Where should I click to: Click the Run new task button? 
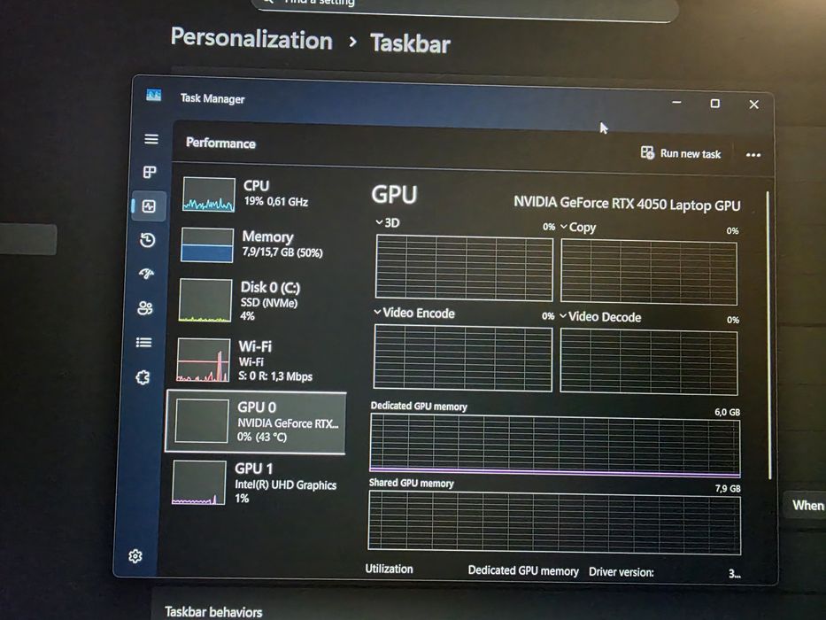(x=681, y=153)
